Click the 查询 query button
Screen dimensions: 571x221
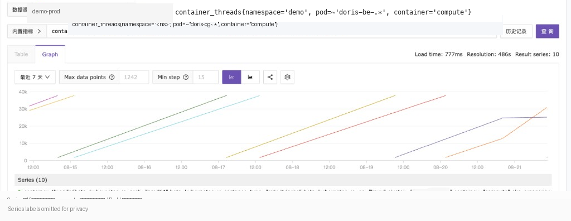tap(547, 31)
